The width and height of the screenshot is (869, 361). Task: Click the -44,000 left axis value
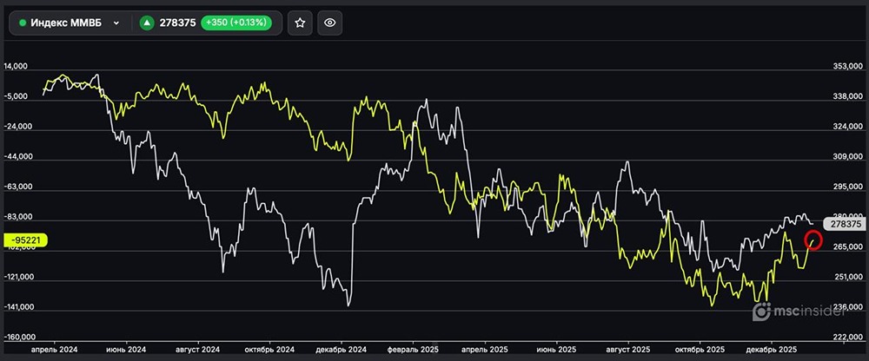click(x=17, y=157)
